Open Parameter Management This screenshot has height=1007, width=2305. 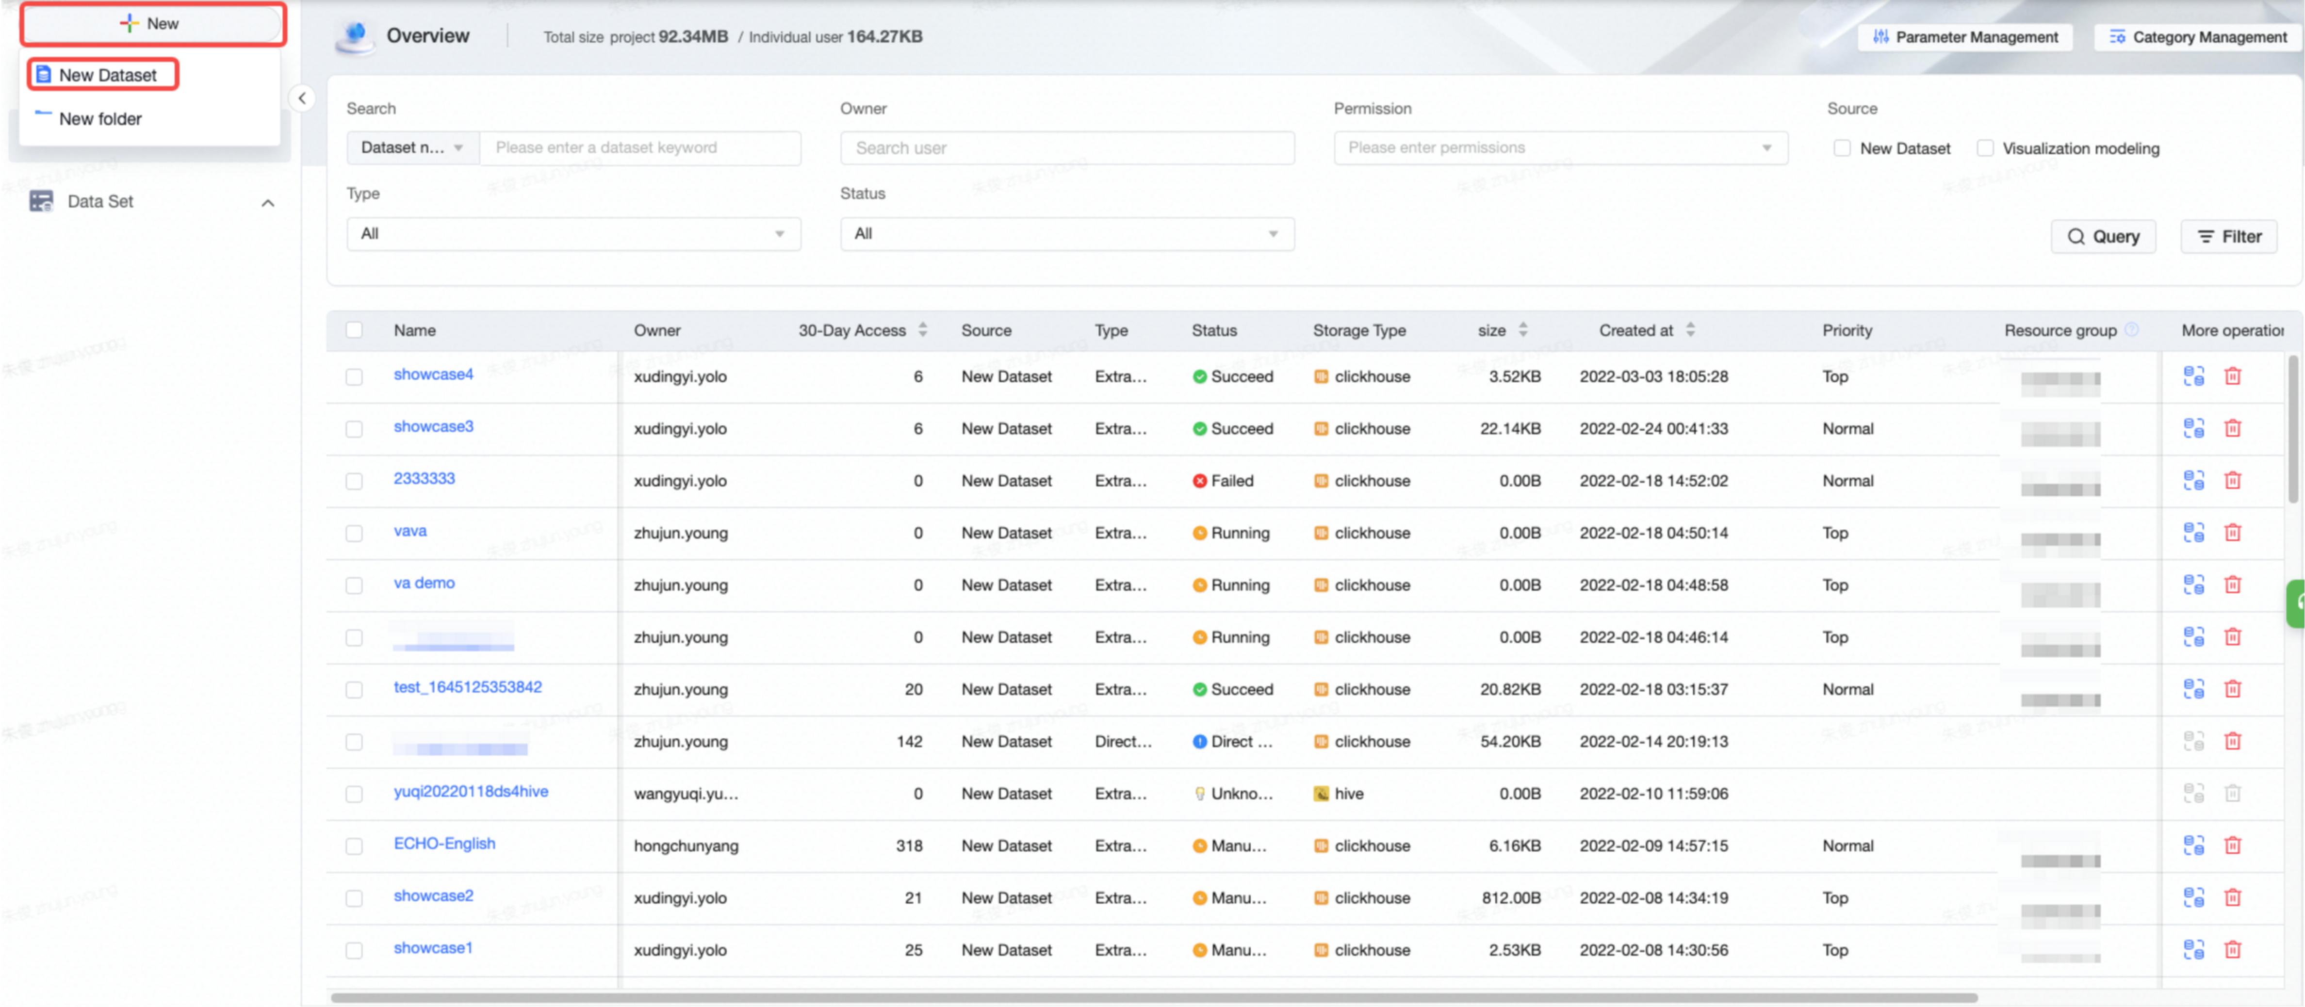(x=1965, y=37)
